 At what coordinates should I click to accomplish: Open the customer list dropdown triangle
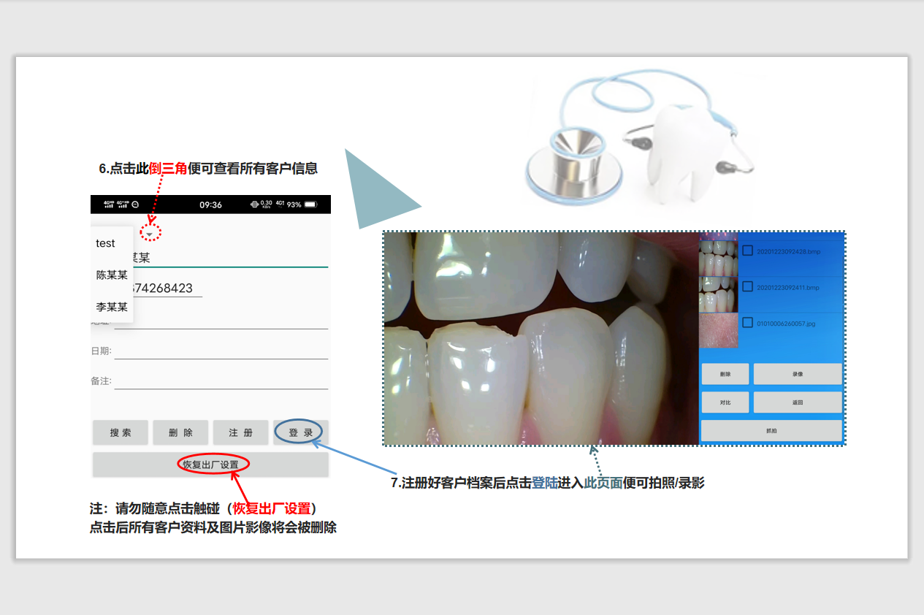click(x=150, y=234)
